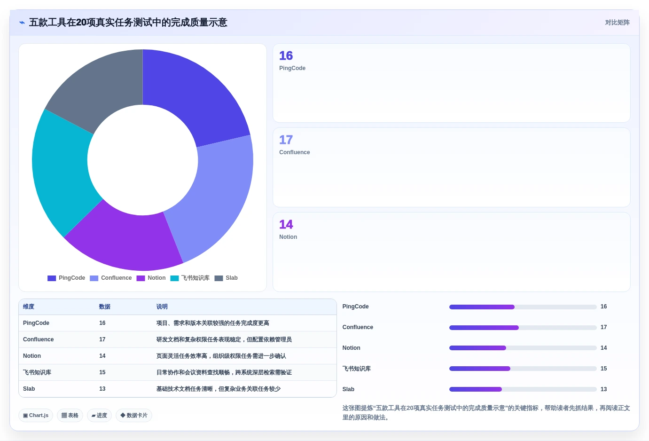Toggle Notion legend item in chart

[151, 278]
